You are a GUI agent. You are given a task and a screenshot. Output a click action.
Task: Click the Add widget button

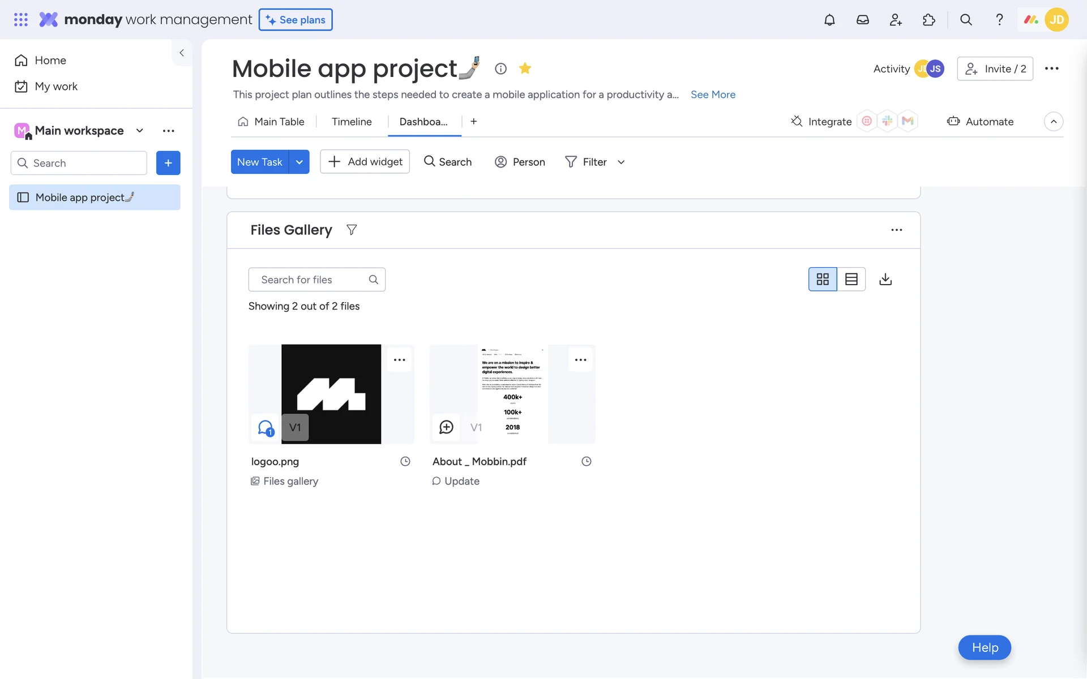pos(365,162)
